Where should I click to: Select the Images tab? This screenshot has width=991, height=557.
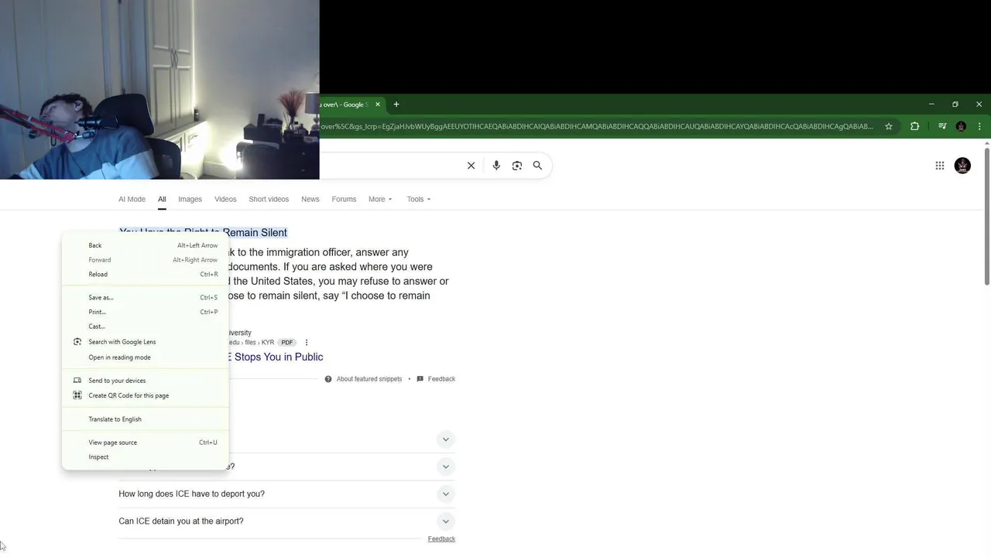[x=190, y=200]
